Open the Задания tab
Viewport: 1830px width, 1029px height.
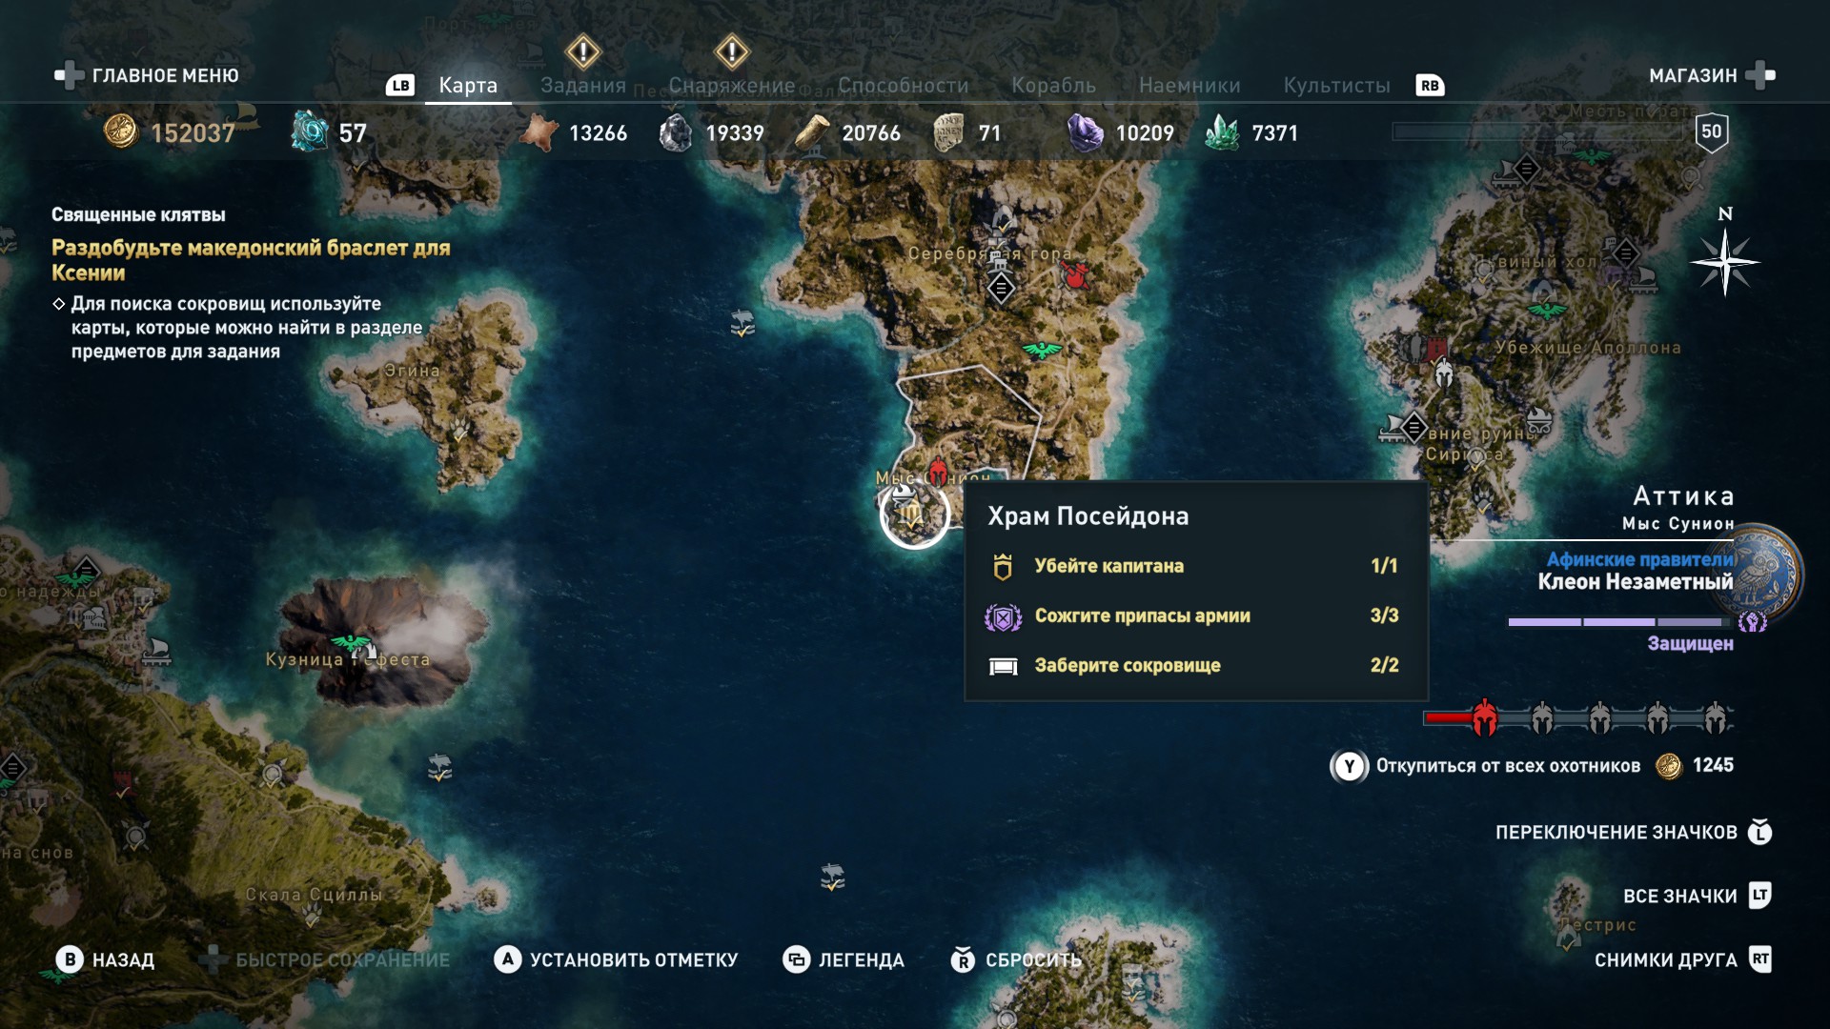tap(582, 85)
